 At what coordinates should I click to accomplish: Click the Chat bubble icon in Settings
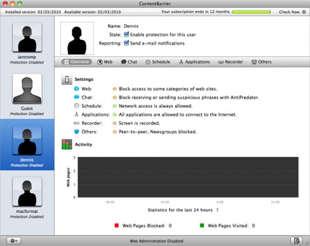[76, 97]
